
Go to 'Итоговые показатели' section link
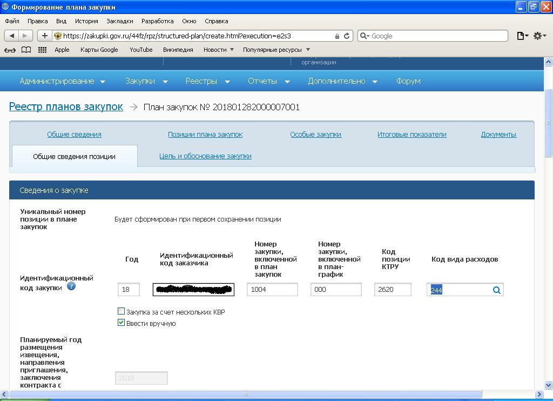(412, 135)
